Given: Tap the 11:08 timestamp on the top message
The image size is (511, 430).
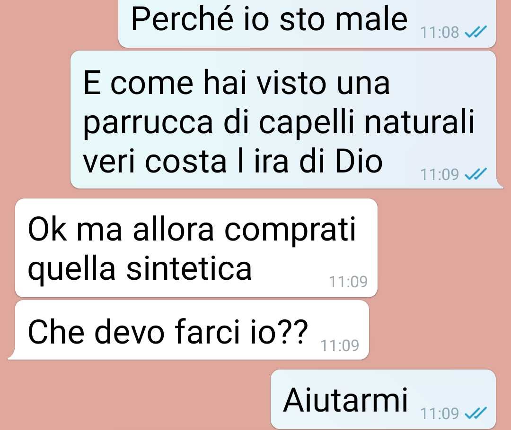Looking at the screenshot, I should pos(440,32).
